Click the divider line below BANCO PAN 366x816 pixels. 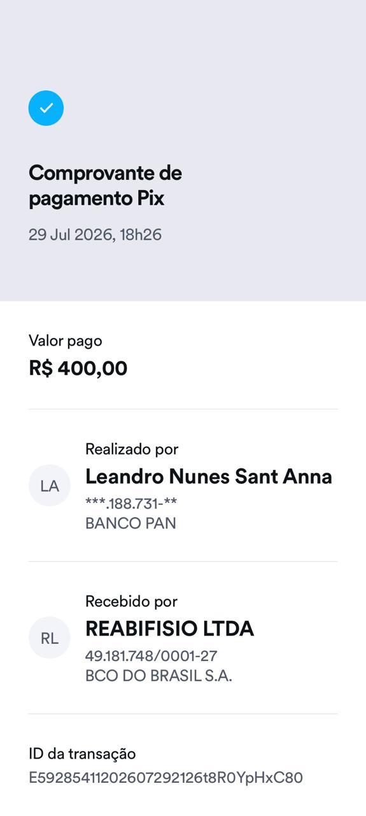pyautogui.click(x=183, y=561)
